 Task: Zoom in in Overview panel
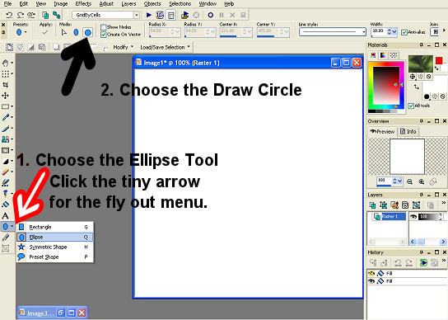(422, 181)
